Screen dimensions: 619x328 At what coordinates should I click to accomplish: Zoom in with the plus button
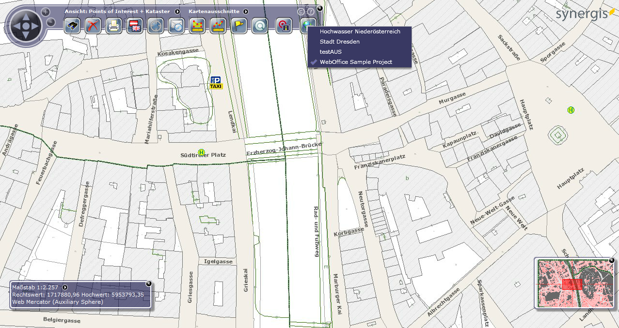[46, 12]
